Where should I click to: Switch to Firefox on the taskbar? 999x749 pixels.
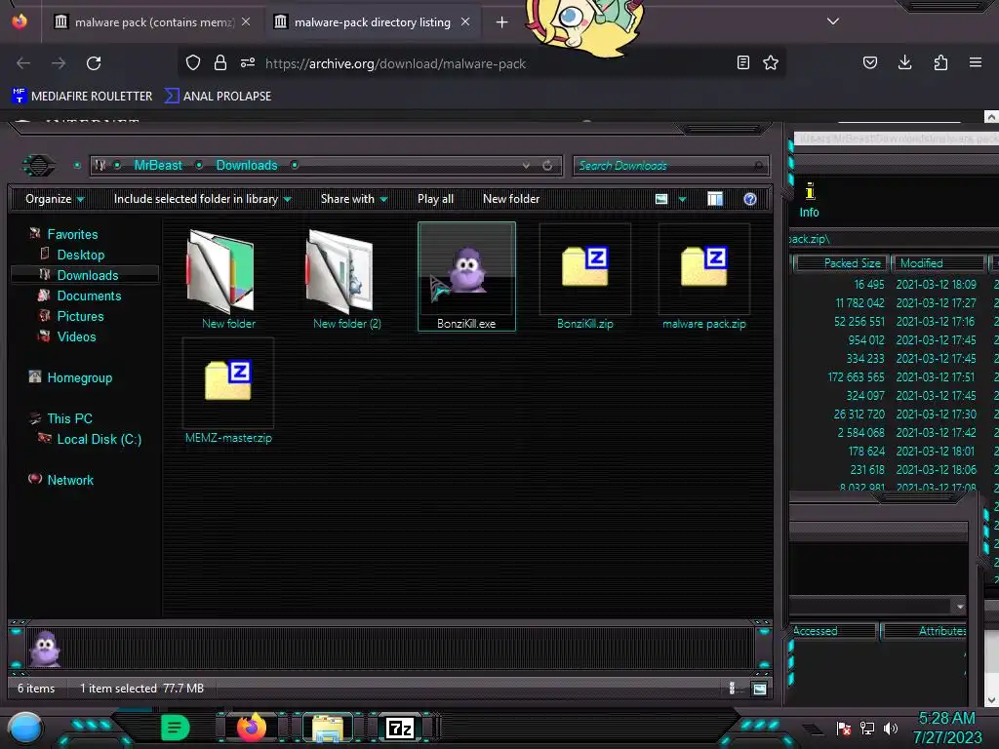[x=251, y=728]
